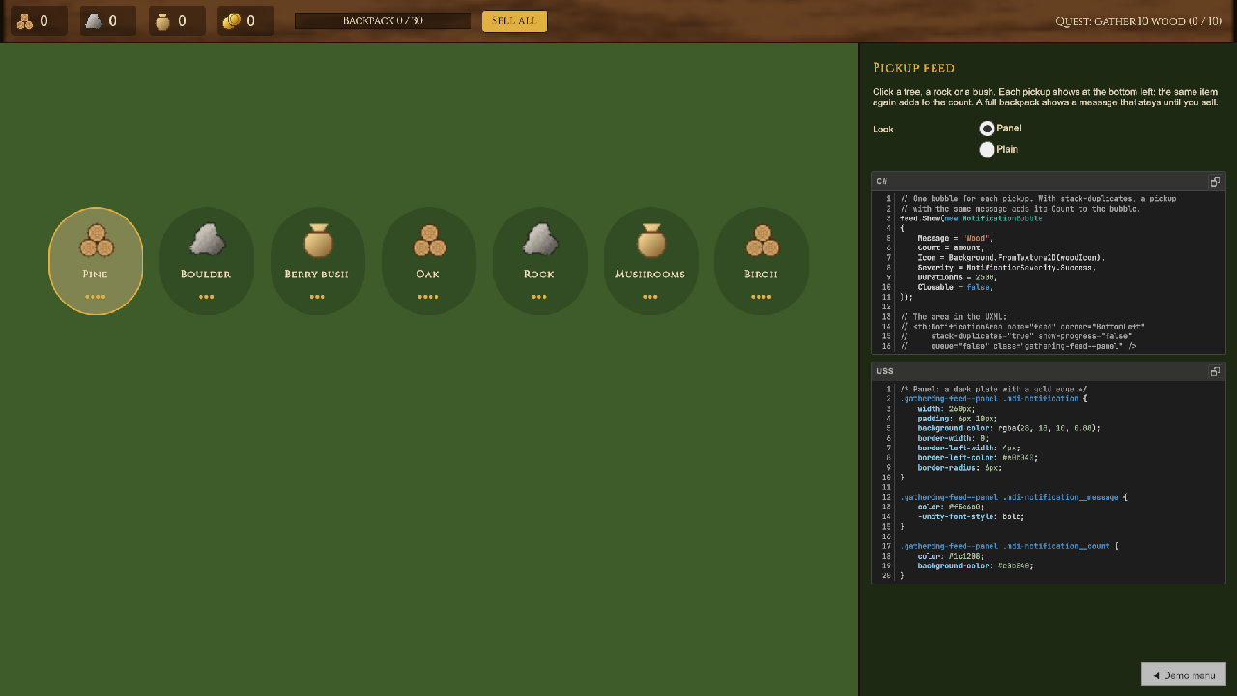This screenshot has width=1237, height=696.
Task: Chop the Oak tree node
Action: (x=428, y=261)
